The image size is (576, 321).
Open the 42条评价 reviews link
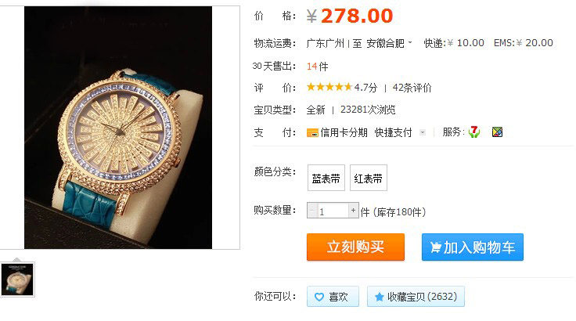pyautogui.click(x=412, y=88)
